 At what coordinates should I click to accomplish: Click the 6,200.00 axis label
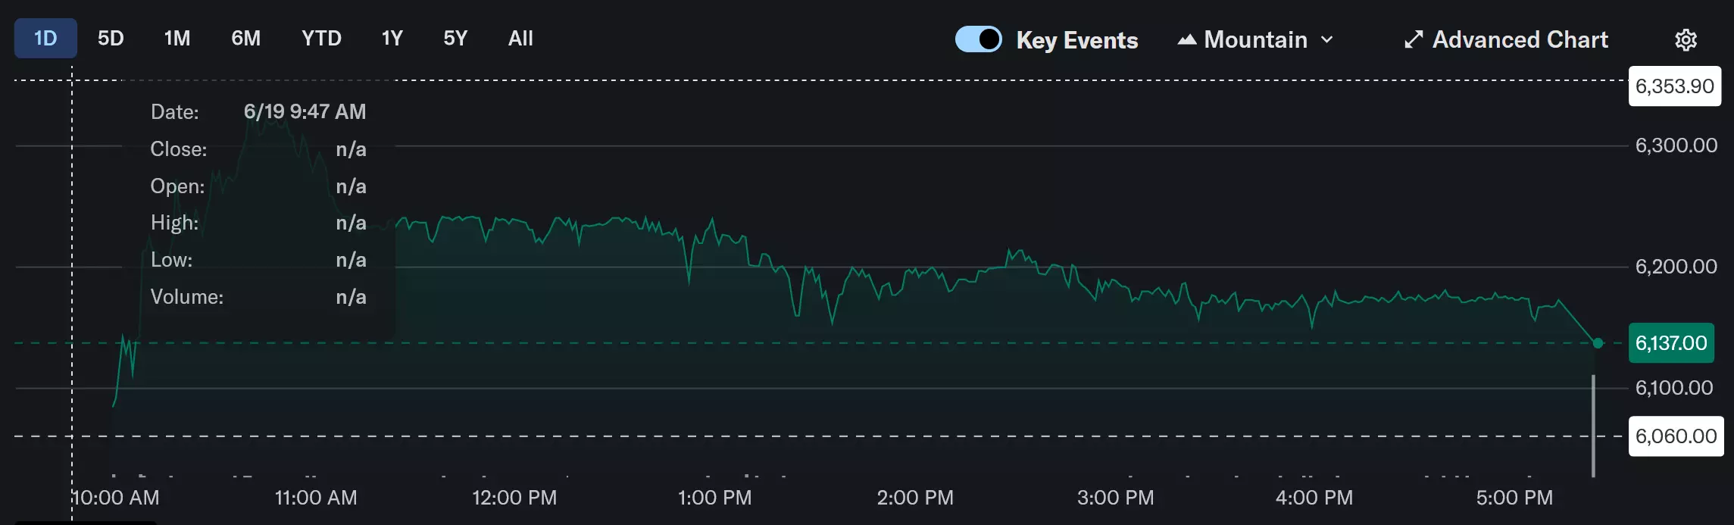point(1676,267)
